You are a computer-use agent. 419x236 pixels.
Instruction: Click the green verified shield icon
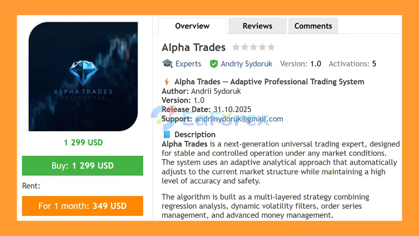(214, 64)
